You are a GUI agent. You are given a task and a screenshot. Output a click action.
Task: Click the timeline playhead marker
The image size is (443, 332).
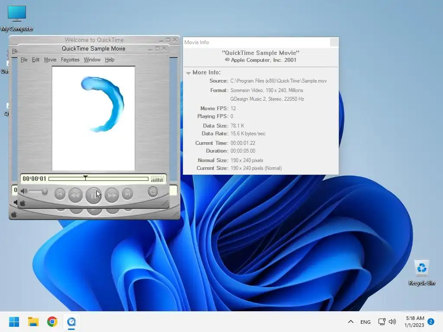point(85,177)
